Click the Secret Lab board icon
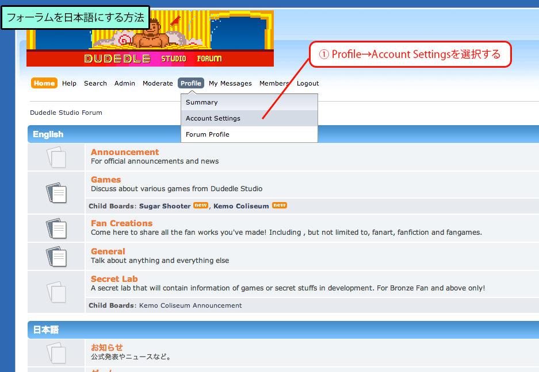 pos(56,292)
